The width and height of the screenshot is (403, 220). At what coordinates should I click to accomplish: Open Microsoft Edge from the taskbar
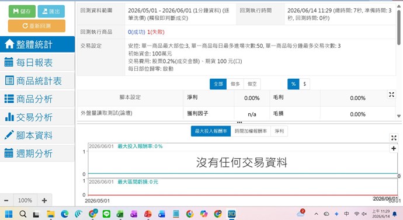pyautogui.click(x=64, y=214)
